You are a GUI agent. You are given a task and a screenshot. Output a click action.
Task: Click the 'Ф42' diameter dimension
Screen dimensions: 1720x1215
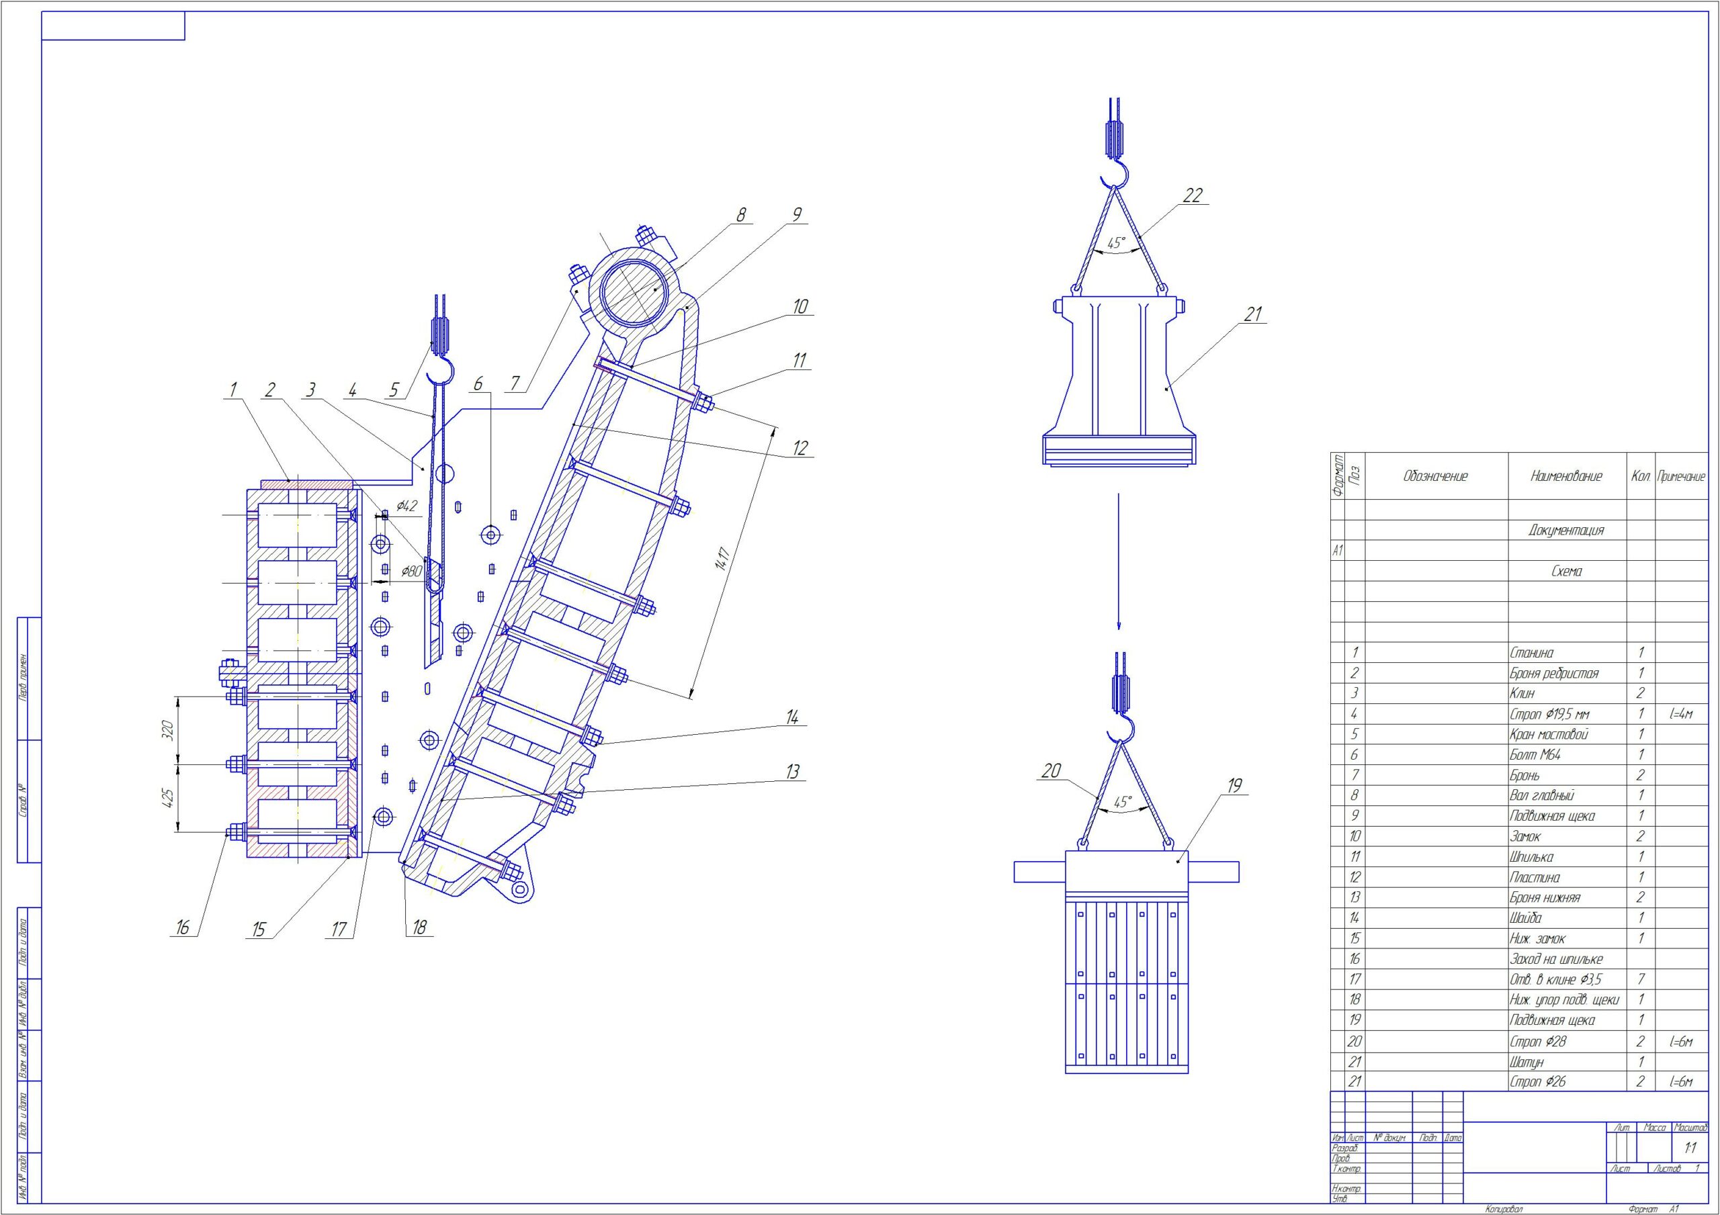[x=406, y=506]
